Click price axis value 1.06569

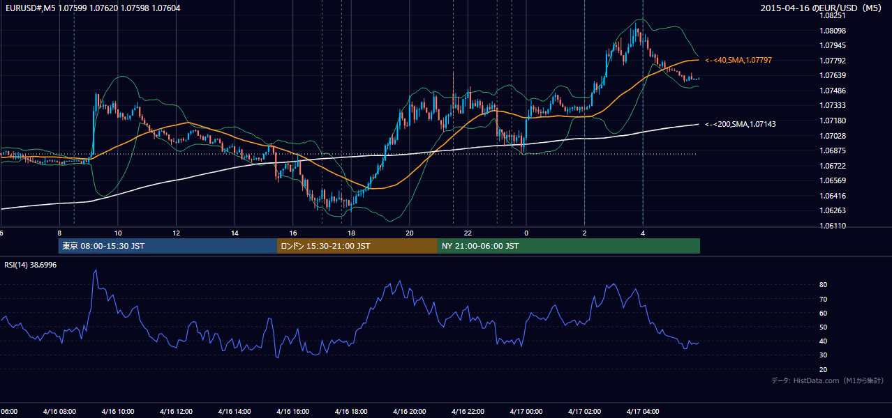pyautogui.click(x=833, y=181)
